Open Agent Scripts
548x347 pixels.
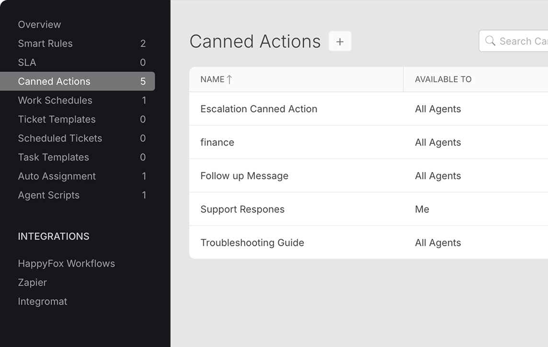click(48, 195)
